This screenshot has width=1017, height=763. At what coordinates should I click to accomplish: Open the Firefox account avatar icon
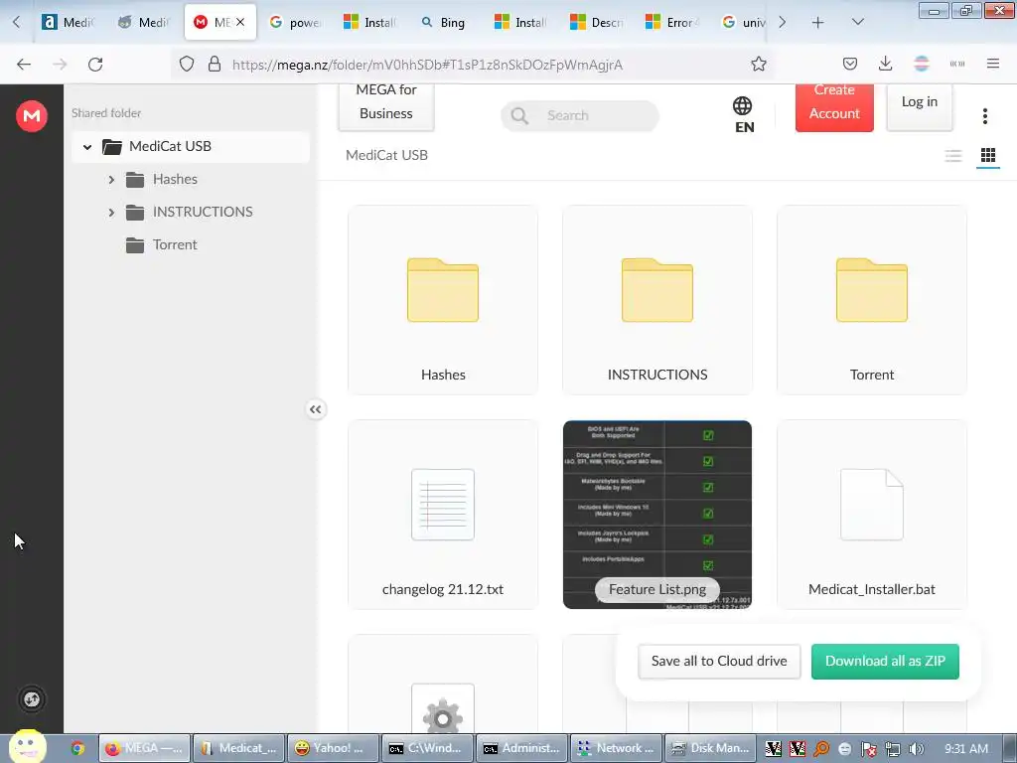point(921,64)
